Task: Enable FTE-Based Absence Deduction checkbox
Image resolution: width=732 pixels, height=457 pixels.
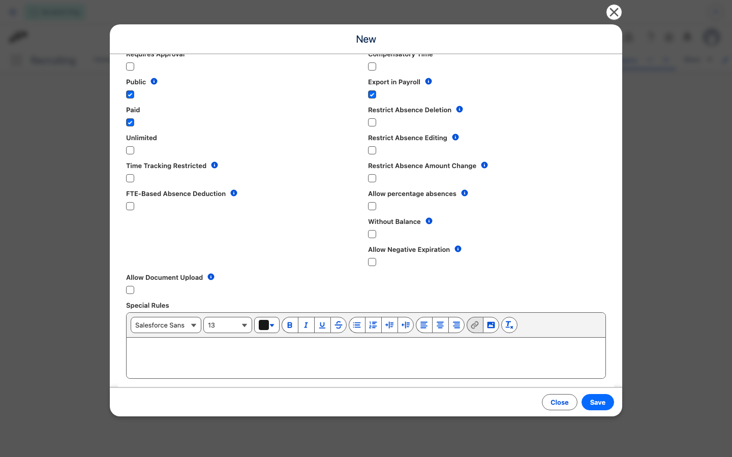Action: point(130,206)
